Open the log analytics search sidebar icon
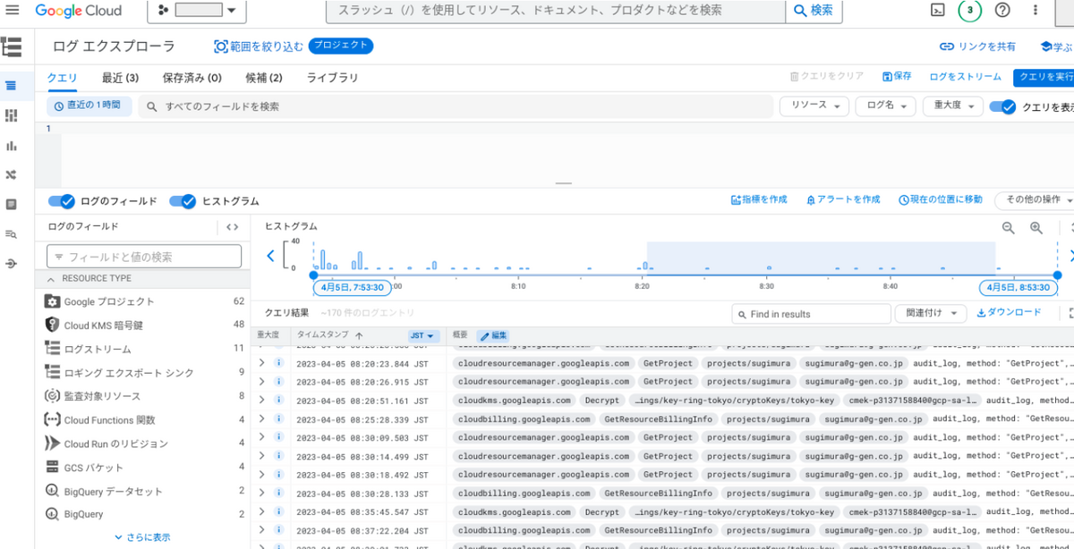Image resolution: width=1074 pixels, height=549 pixels. coord(11,234)
